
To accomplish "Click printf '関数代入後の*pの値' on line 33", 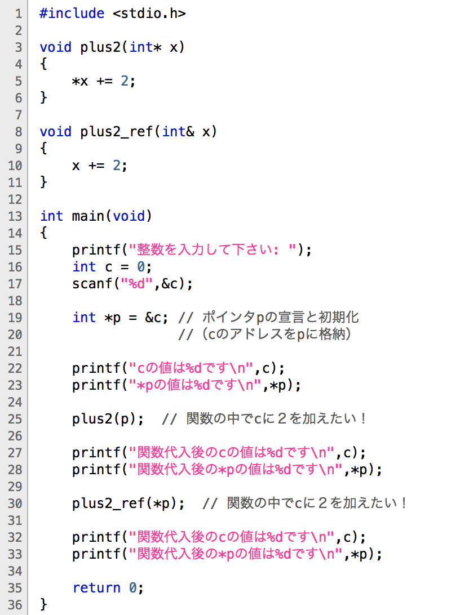I will pos(227,554).
